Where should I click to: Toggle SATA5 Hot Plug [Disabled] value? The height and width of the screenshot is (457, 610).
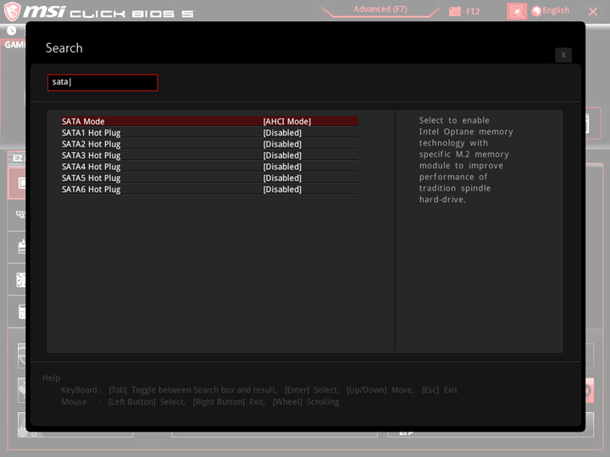point(282,178)
